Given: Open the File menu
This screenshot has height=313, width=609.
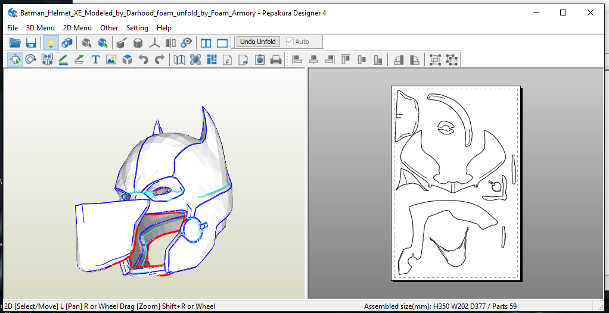Looking at the screenshot, I should pos(13,28).
